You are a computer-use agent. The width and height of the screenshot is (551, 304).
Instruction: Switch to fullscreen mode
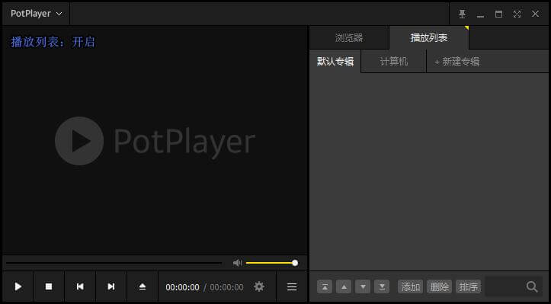tap(517, 14)
